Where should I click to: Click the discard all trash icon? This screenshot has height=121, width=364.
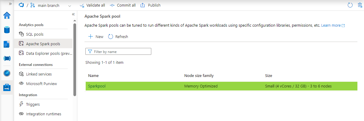(360, 5)
